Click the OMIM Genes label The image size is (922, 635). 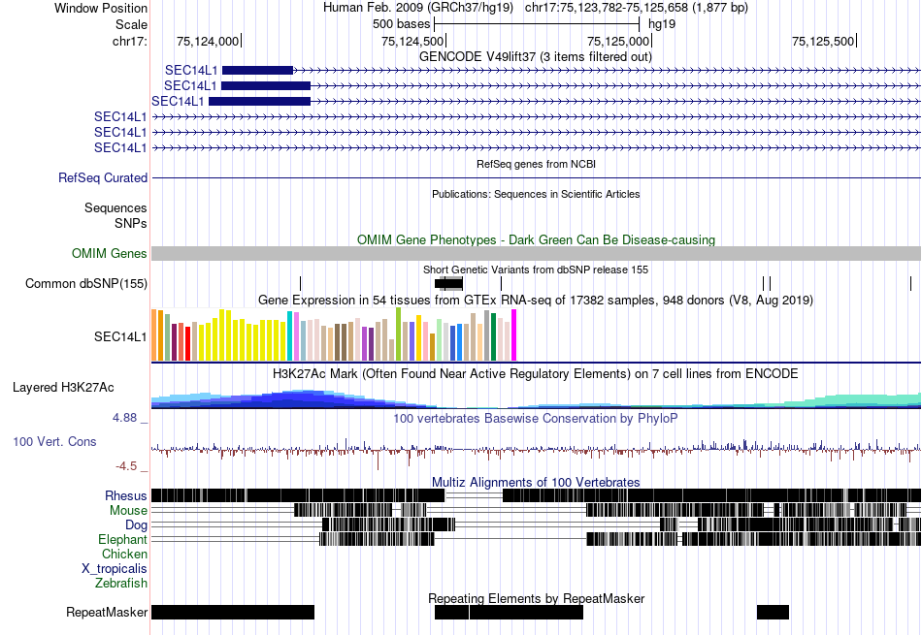(109, 253)
